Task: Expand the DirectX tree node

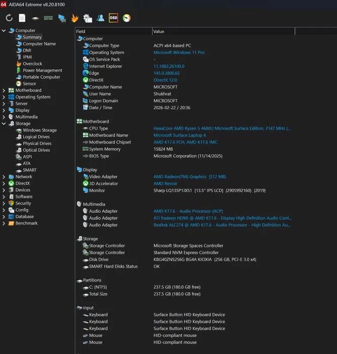Action: pos(4,183)
